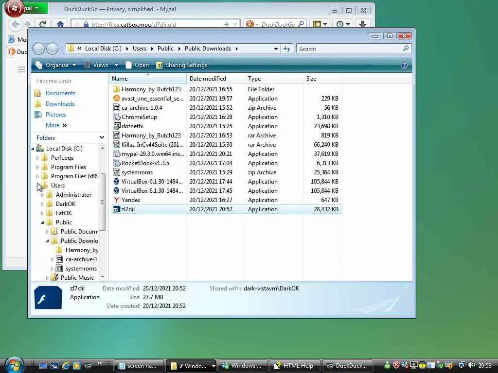Click the Harmony_by_Butch123 folder icon

(x=117, y=89)
